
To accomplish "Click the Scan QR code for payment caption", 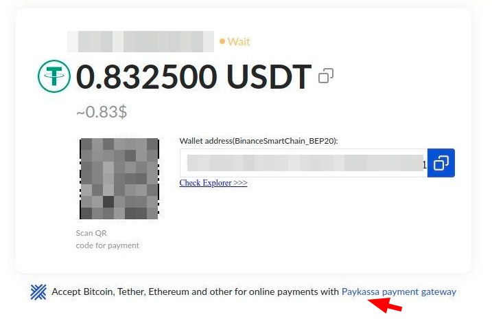I will pos(107,239).
